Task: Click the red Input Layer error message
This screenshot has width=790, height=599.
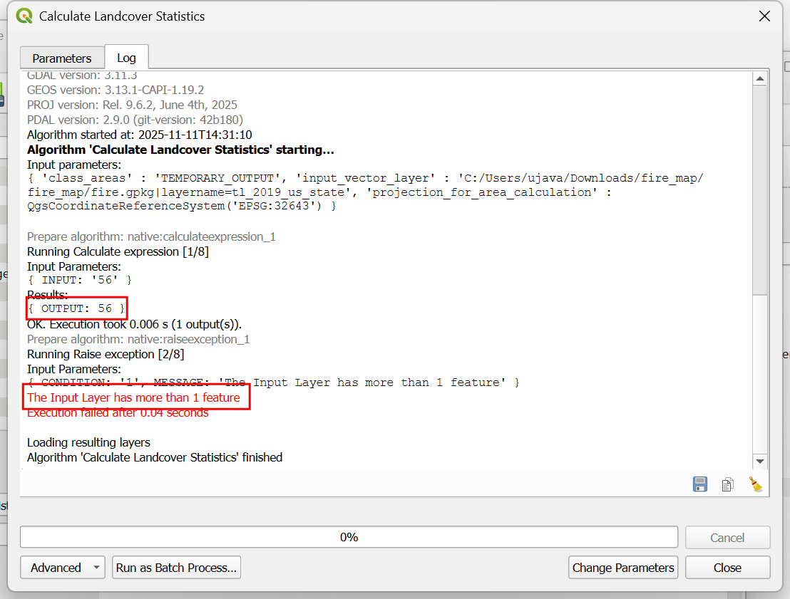Action: 134,397
